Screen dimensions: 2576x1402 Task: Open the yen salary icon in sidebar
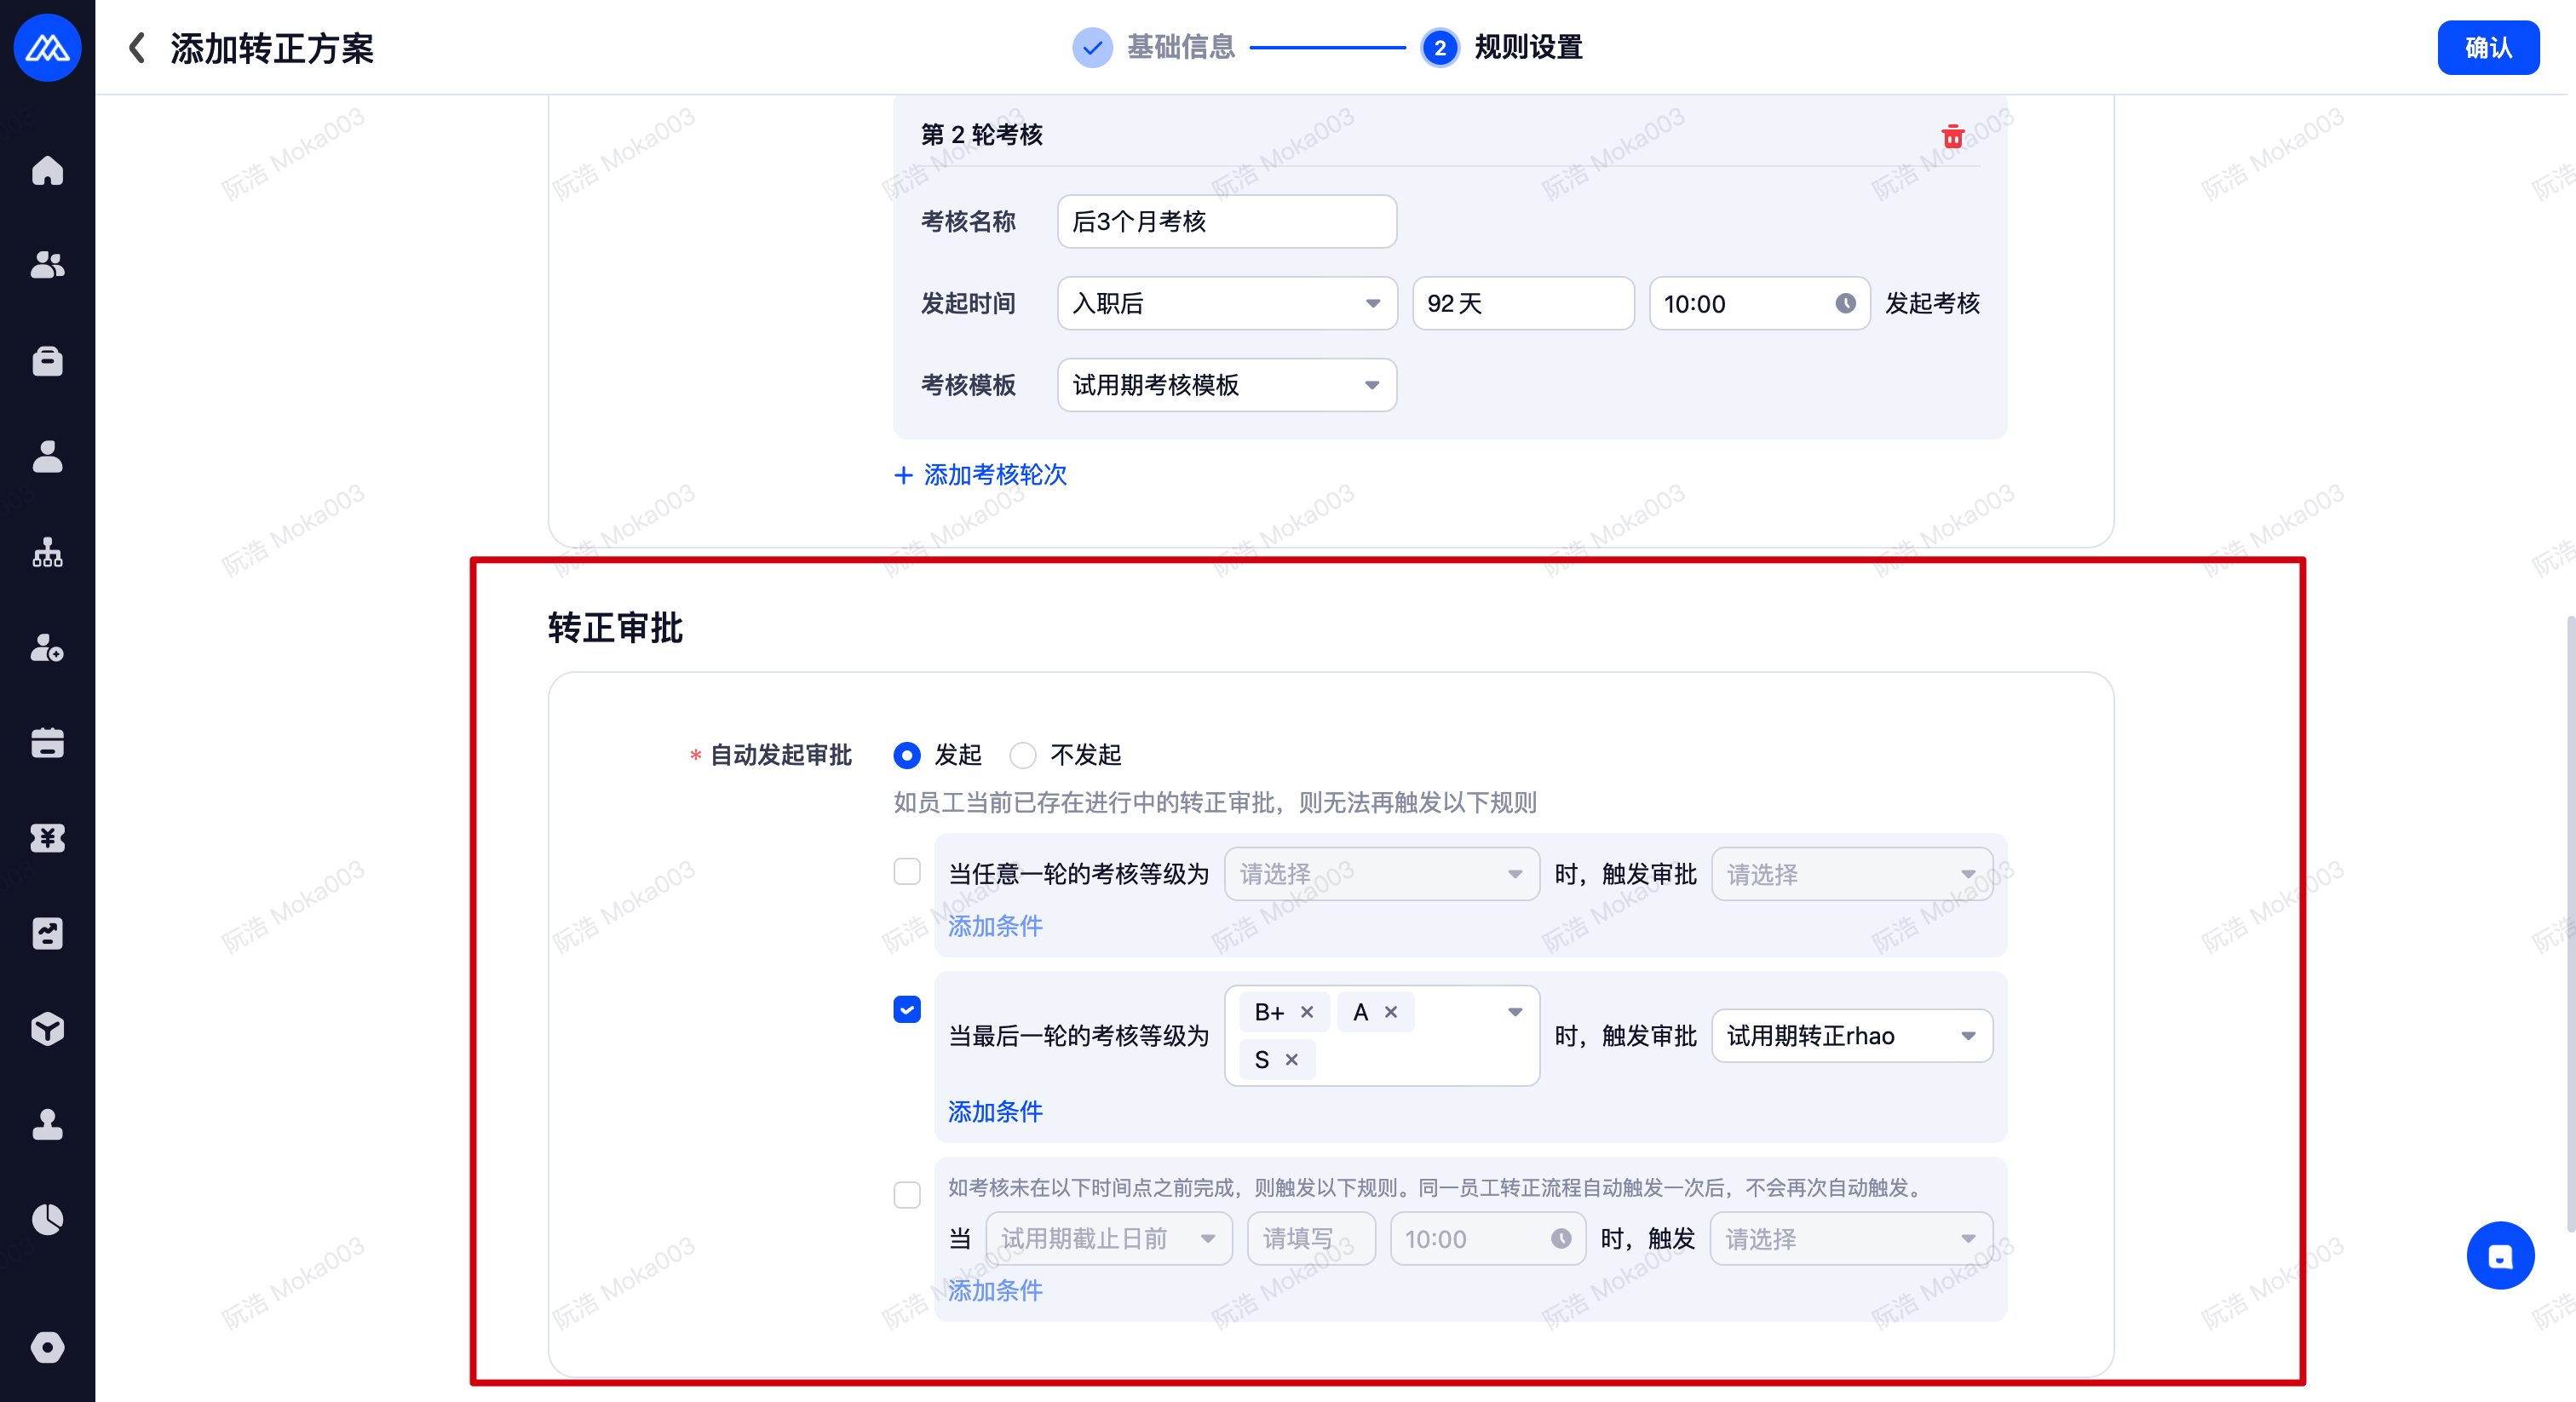(47, 838)
